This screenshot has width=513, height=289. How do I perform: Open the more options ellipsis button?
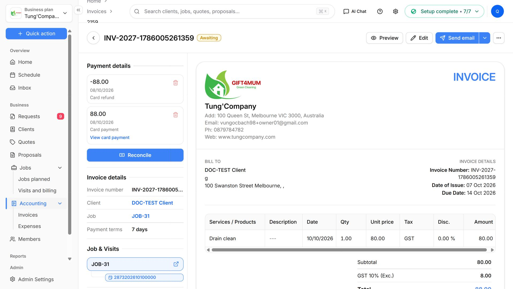pos(499,38)
